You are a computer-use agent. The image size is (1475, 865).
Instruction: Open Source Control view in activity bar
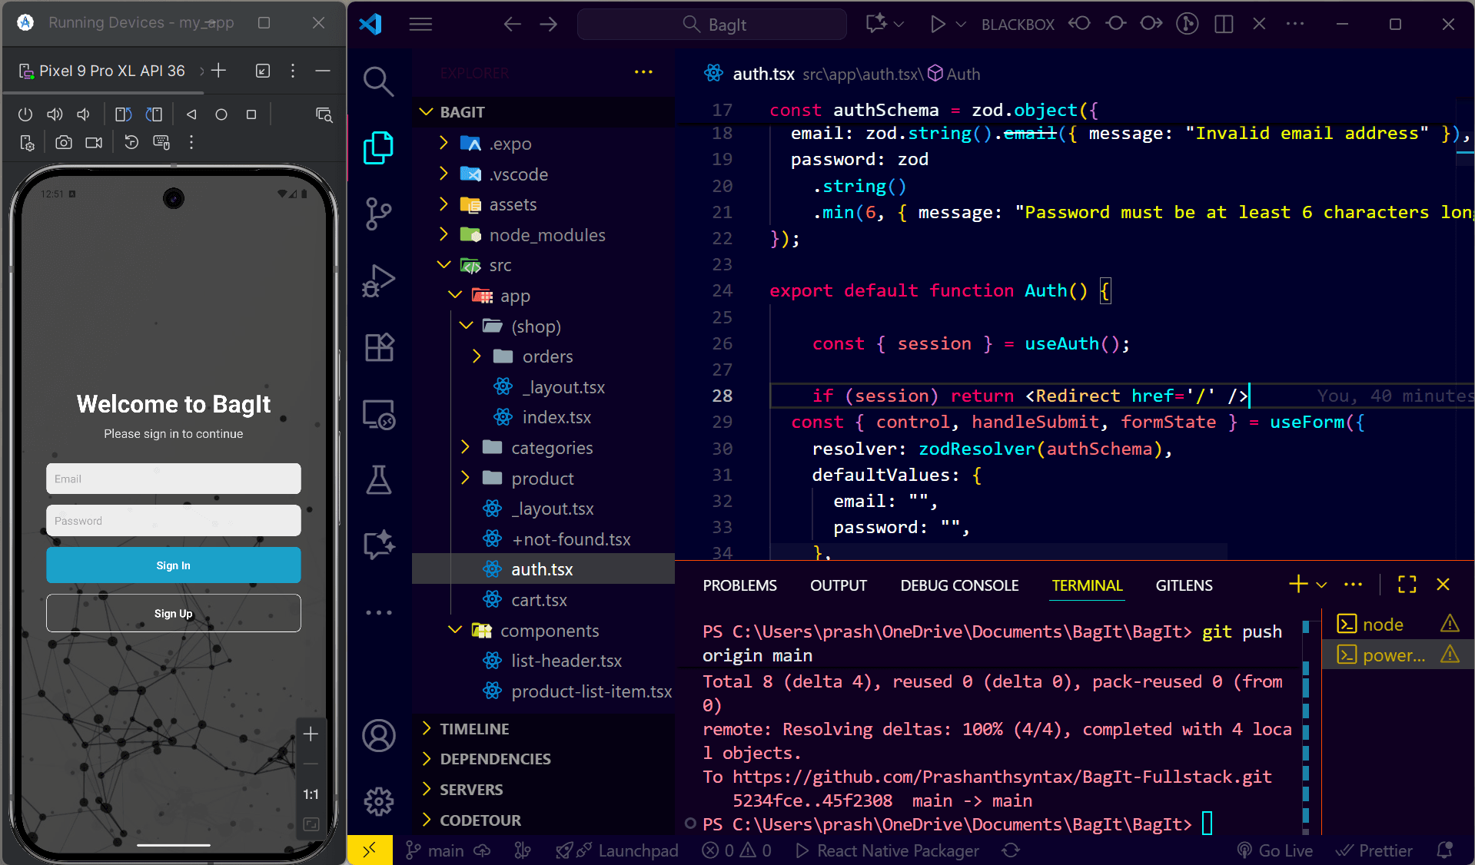[x=378, y=214]
